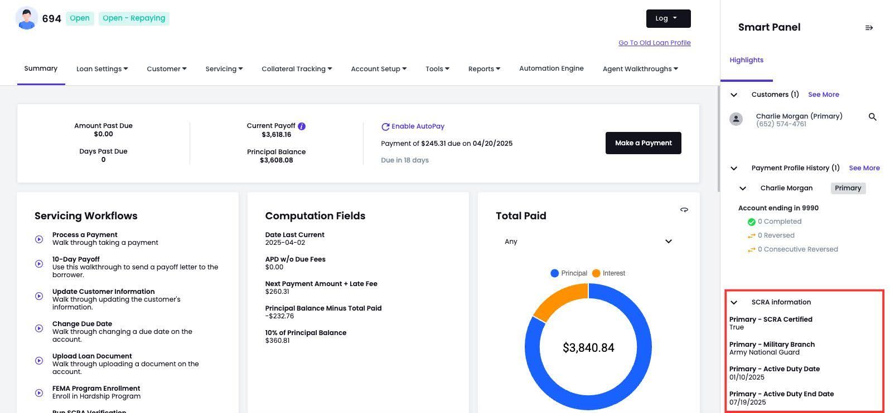Open the Go To Old Loan Profile link

point(654,43)
